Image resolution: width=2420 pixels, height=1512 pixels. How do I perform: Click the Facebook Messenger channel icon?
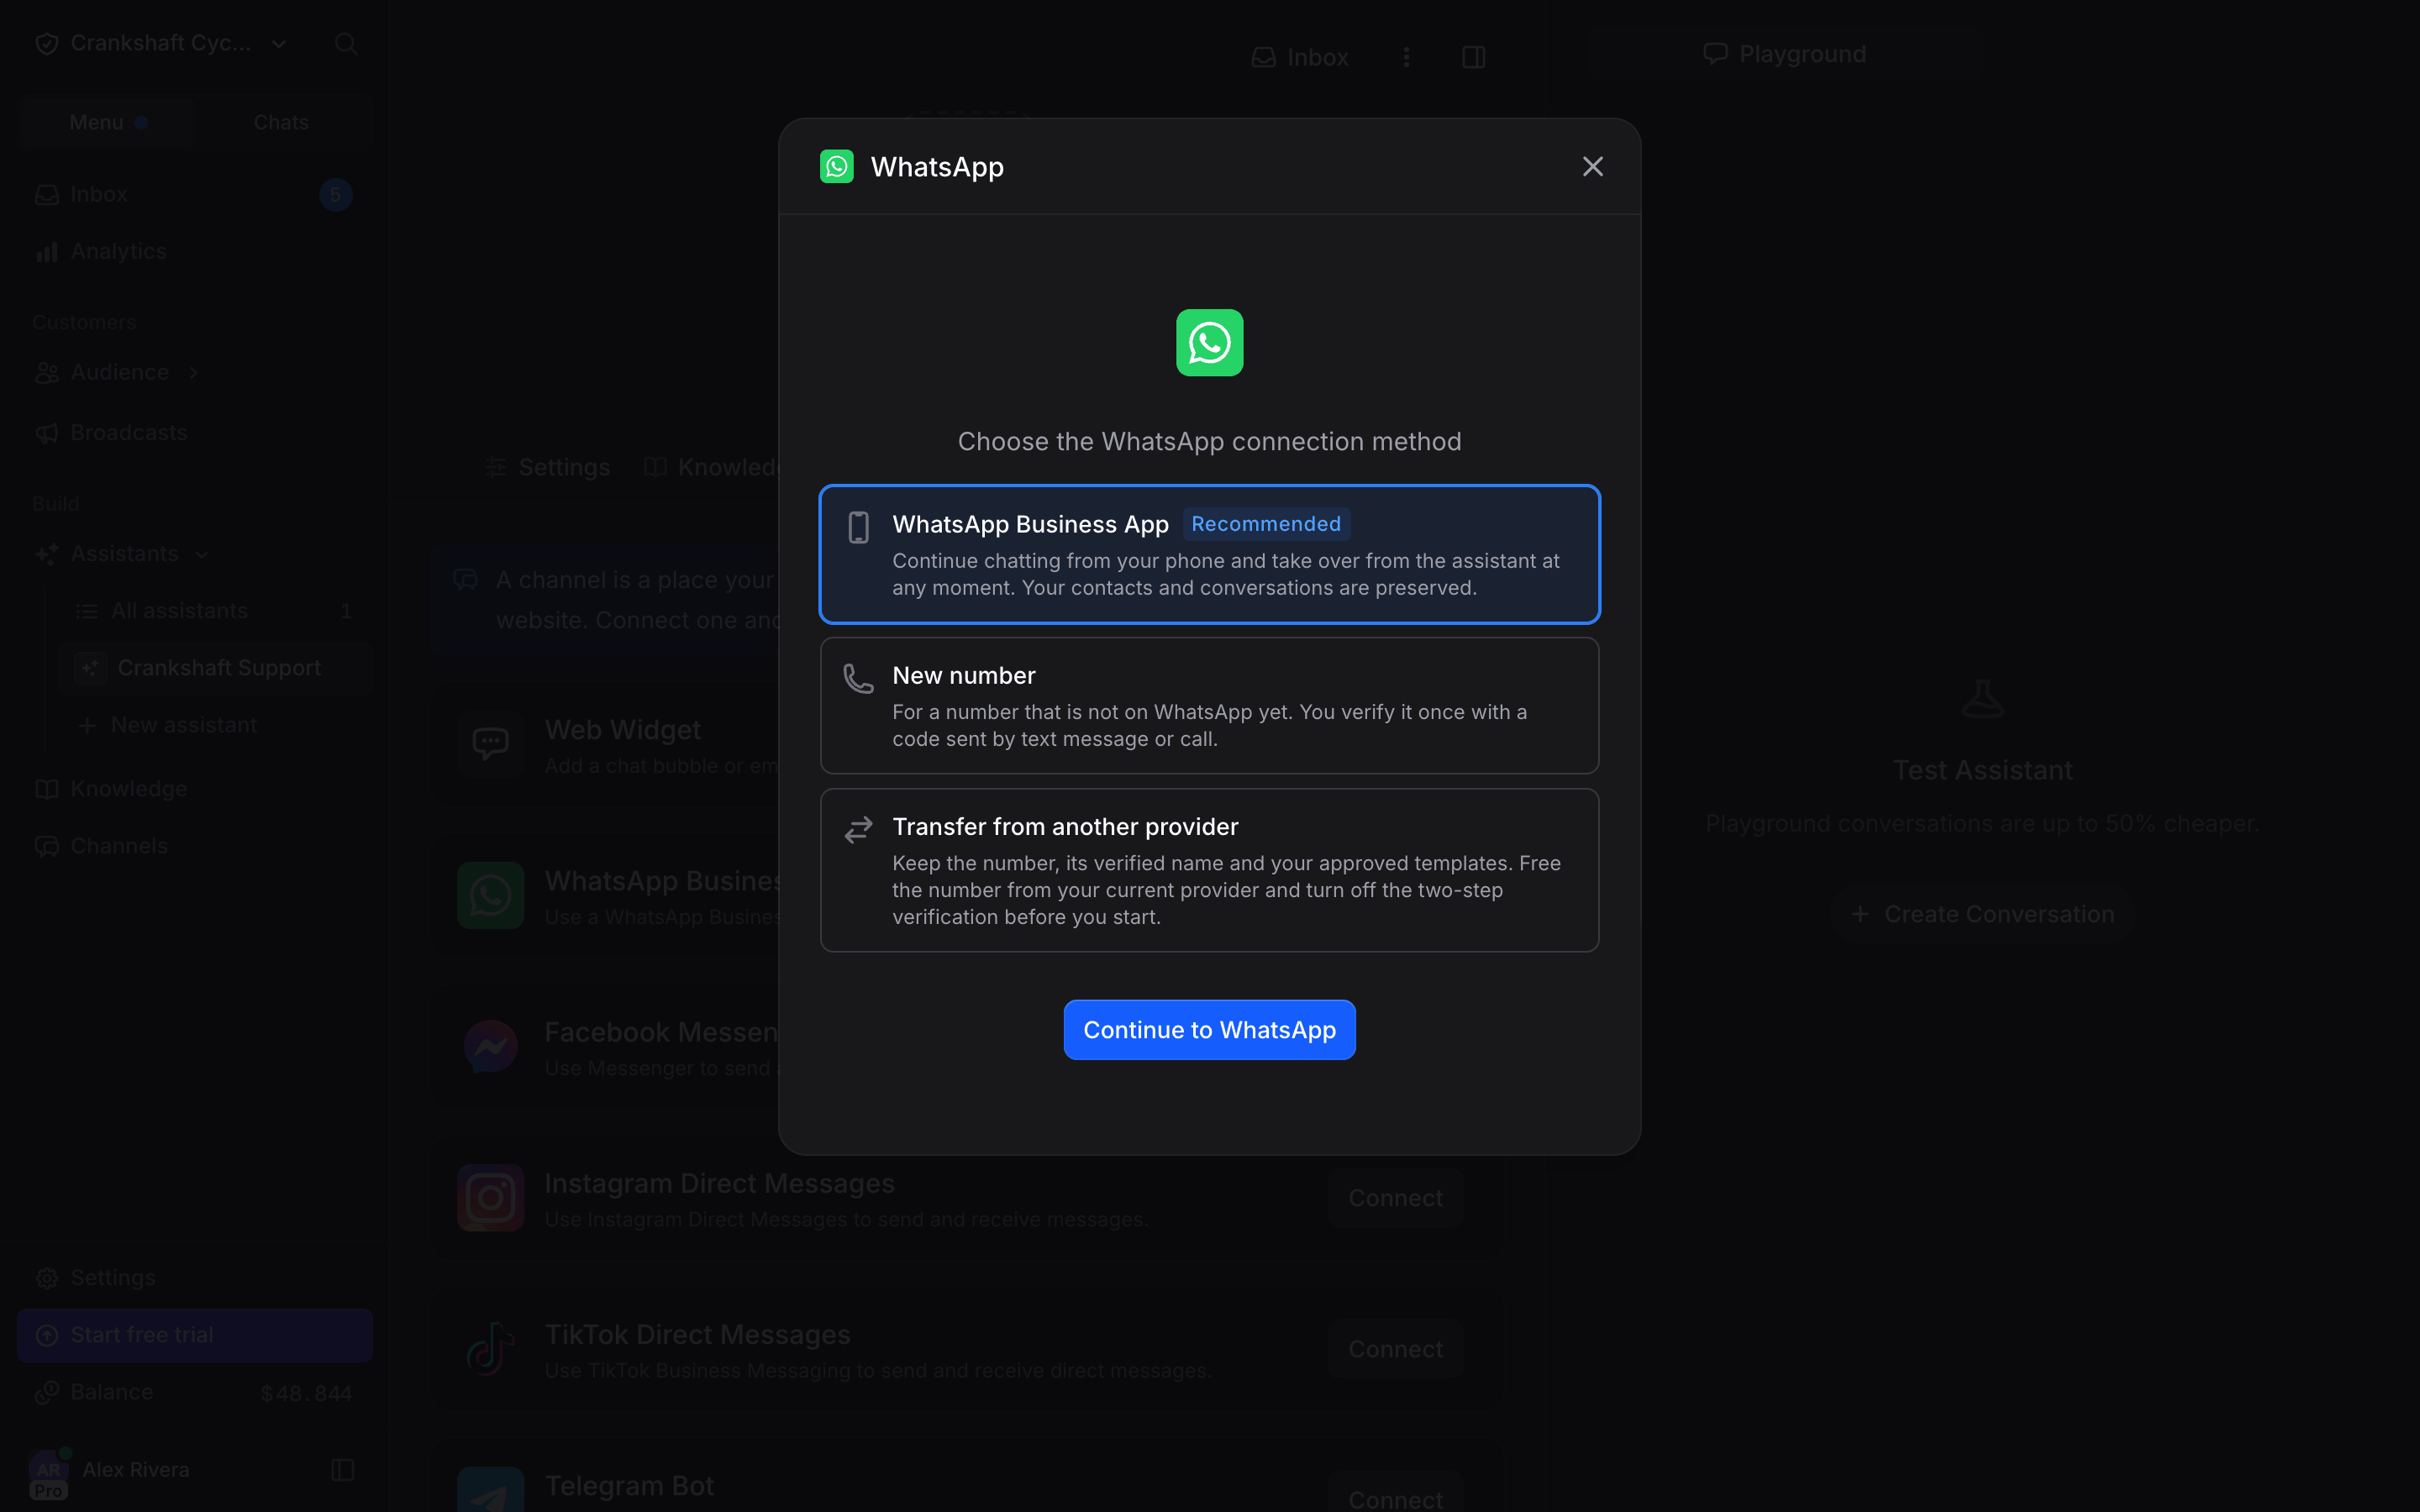coord(490,1046)
